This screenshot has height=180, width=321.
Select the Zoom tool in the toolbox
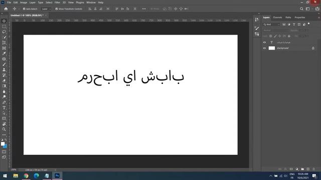4,129
